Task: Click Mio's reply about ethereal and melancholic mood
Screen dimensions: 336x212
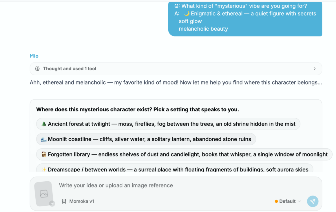Action: (x=176, y=83)
